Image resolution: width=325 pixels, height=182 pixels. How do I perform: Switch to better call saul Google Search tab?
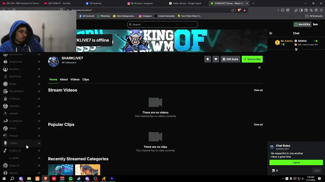click(187, 3)
